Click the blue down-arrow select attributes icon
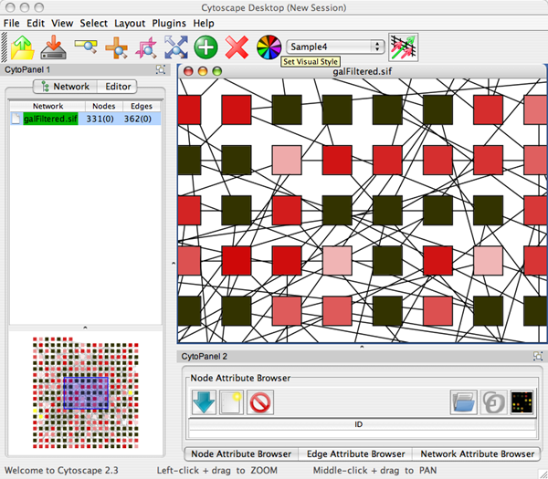Screen dimensions: 548x479 [x=205, y=401]
